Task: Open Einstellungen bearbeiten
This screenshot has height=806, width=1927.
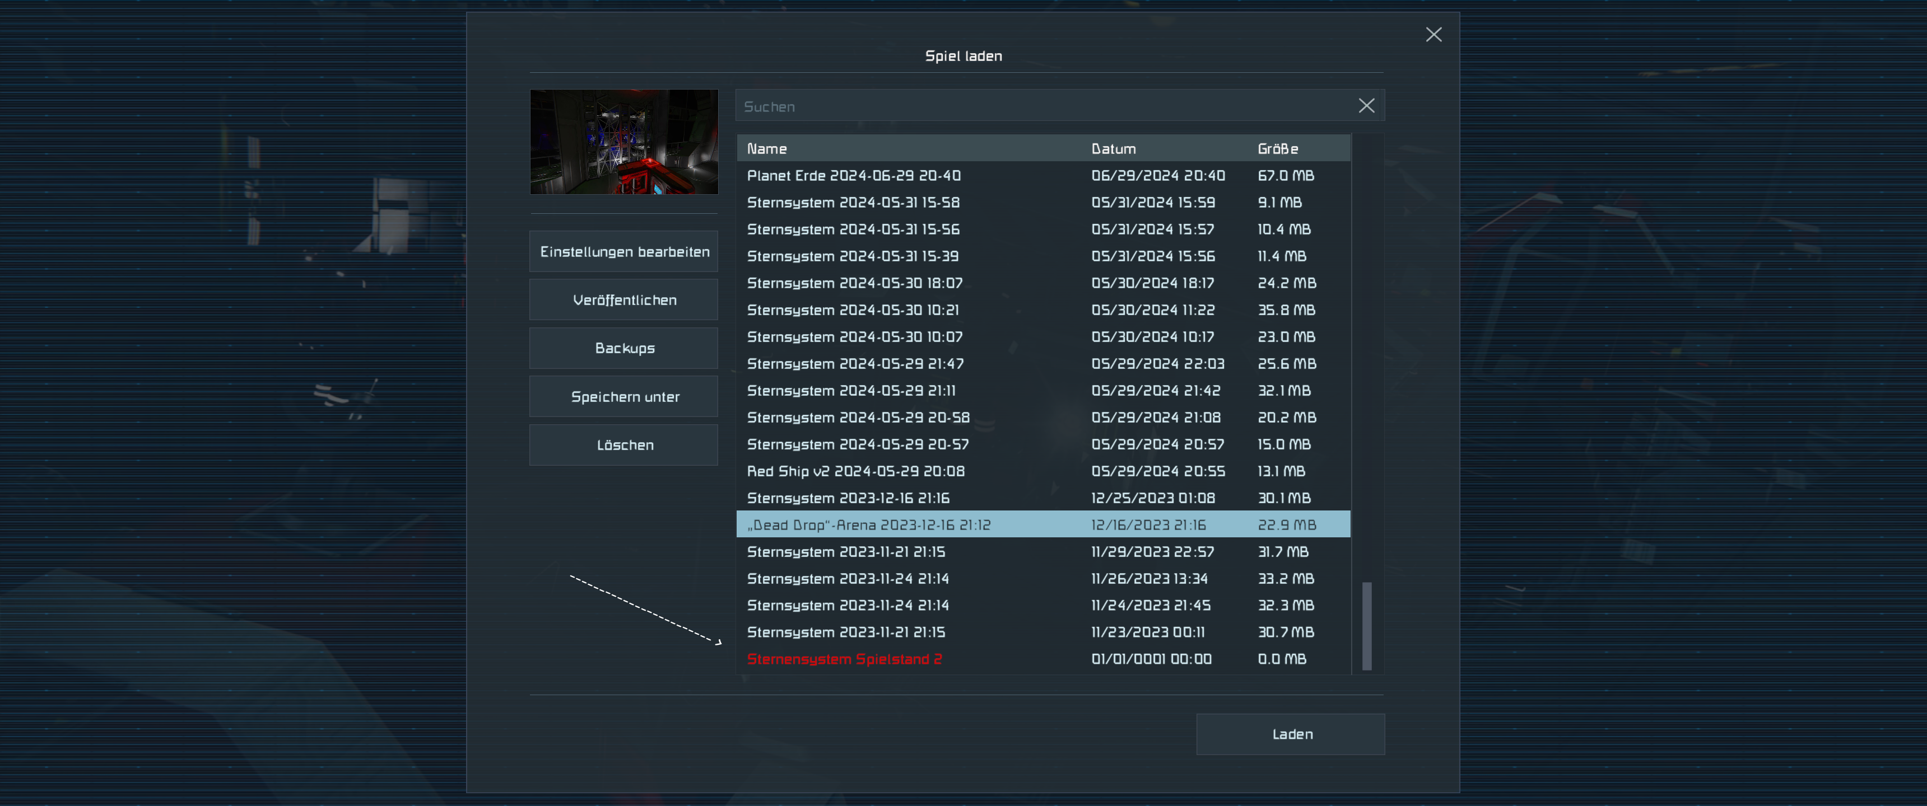Action: coord(624,252)
